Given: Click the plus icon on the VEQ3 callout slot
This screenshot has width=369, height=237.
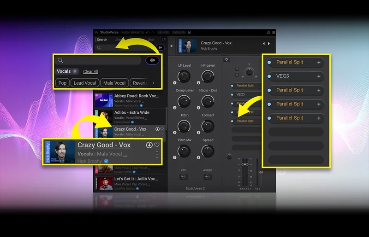Looking at the screenshot, I should pos(319,76).
